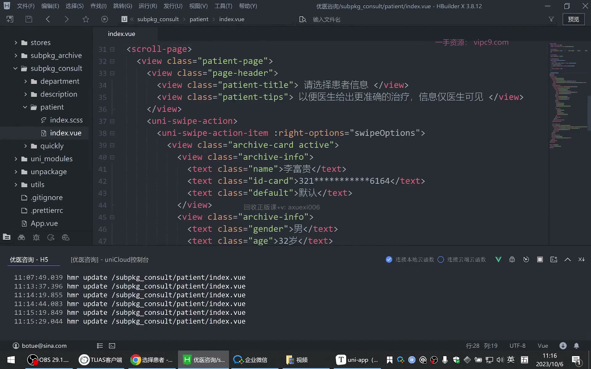591x369 pixels.
Task: Click the save file icon in toolbar
Action: click(29, 19)
